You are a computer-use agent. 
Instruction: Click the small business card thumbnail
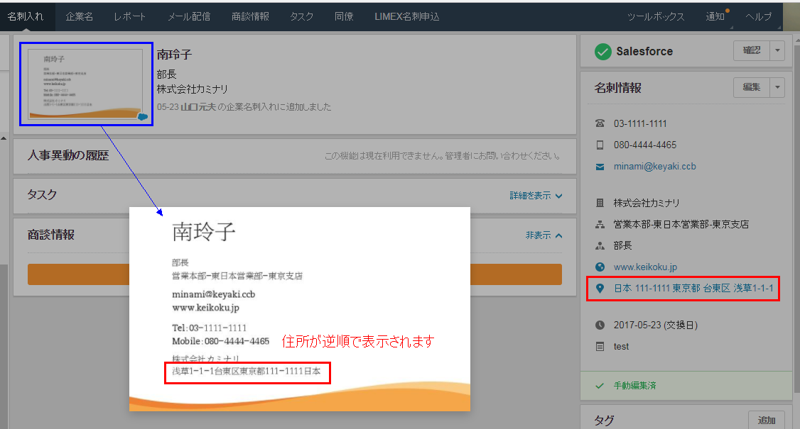86,84
